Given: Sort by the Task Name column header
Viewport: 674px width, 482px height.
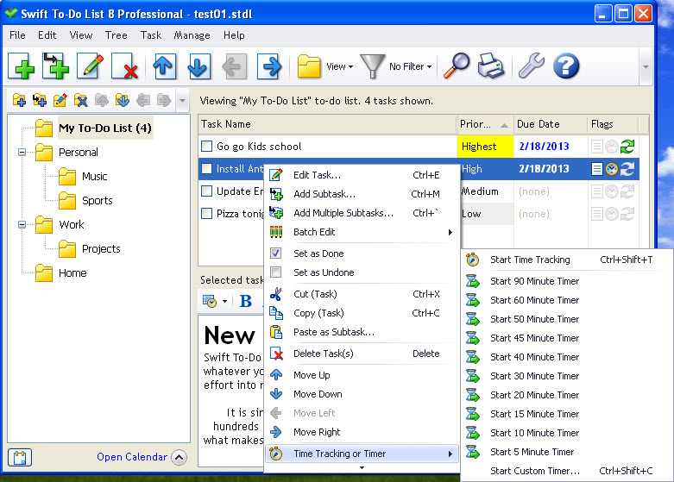Looking at the screenshot, I should pyautogui.click(x=327, y=124).
